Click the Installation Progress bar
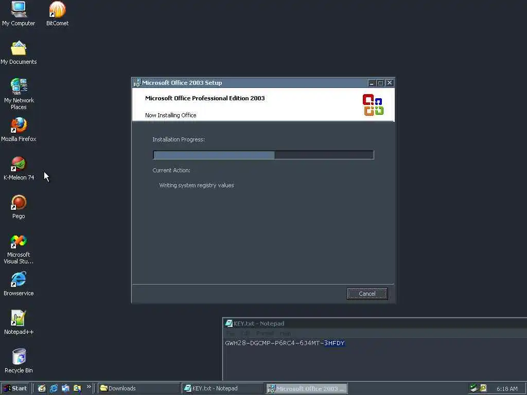Viewport: 527px width, 395px height. pos(263,155)
